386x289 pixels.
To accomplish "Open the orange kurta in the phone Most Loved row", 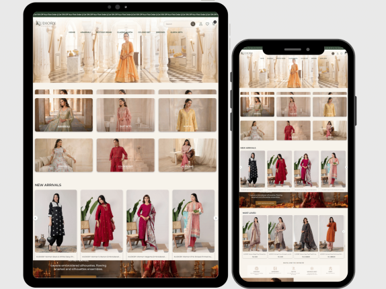I will click(x=332, y=236).
